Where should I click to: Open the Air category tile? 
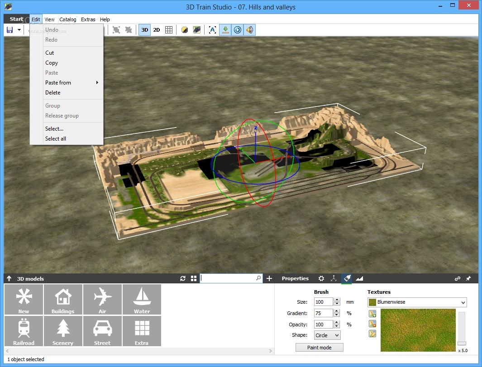coord(102,300)
